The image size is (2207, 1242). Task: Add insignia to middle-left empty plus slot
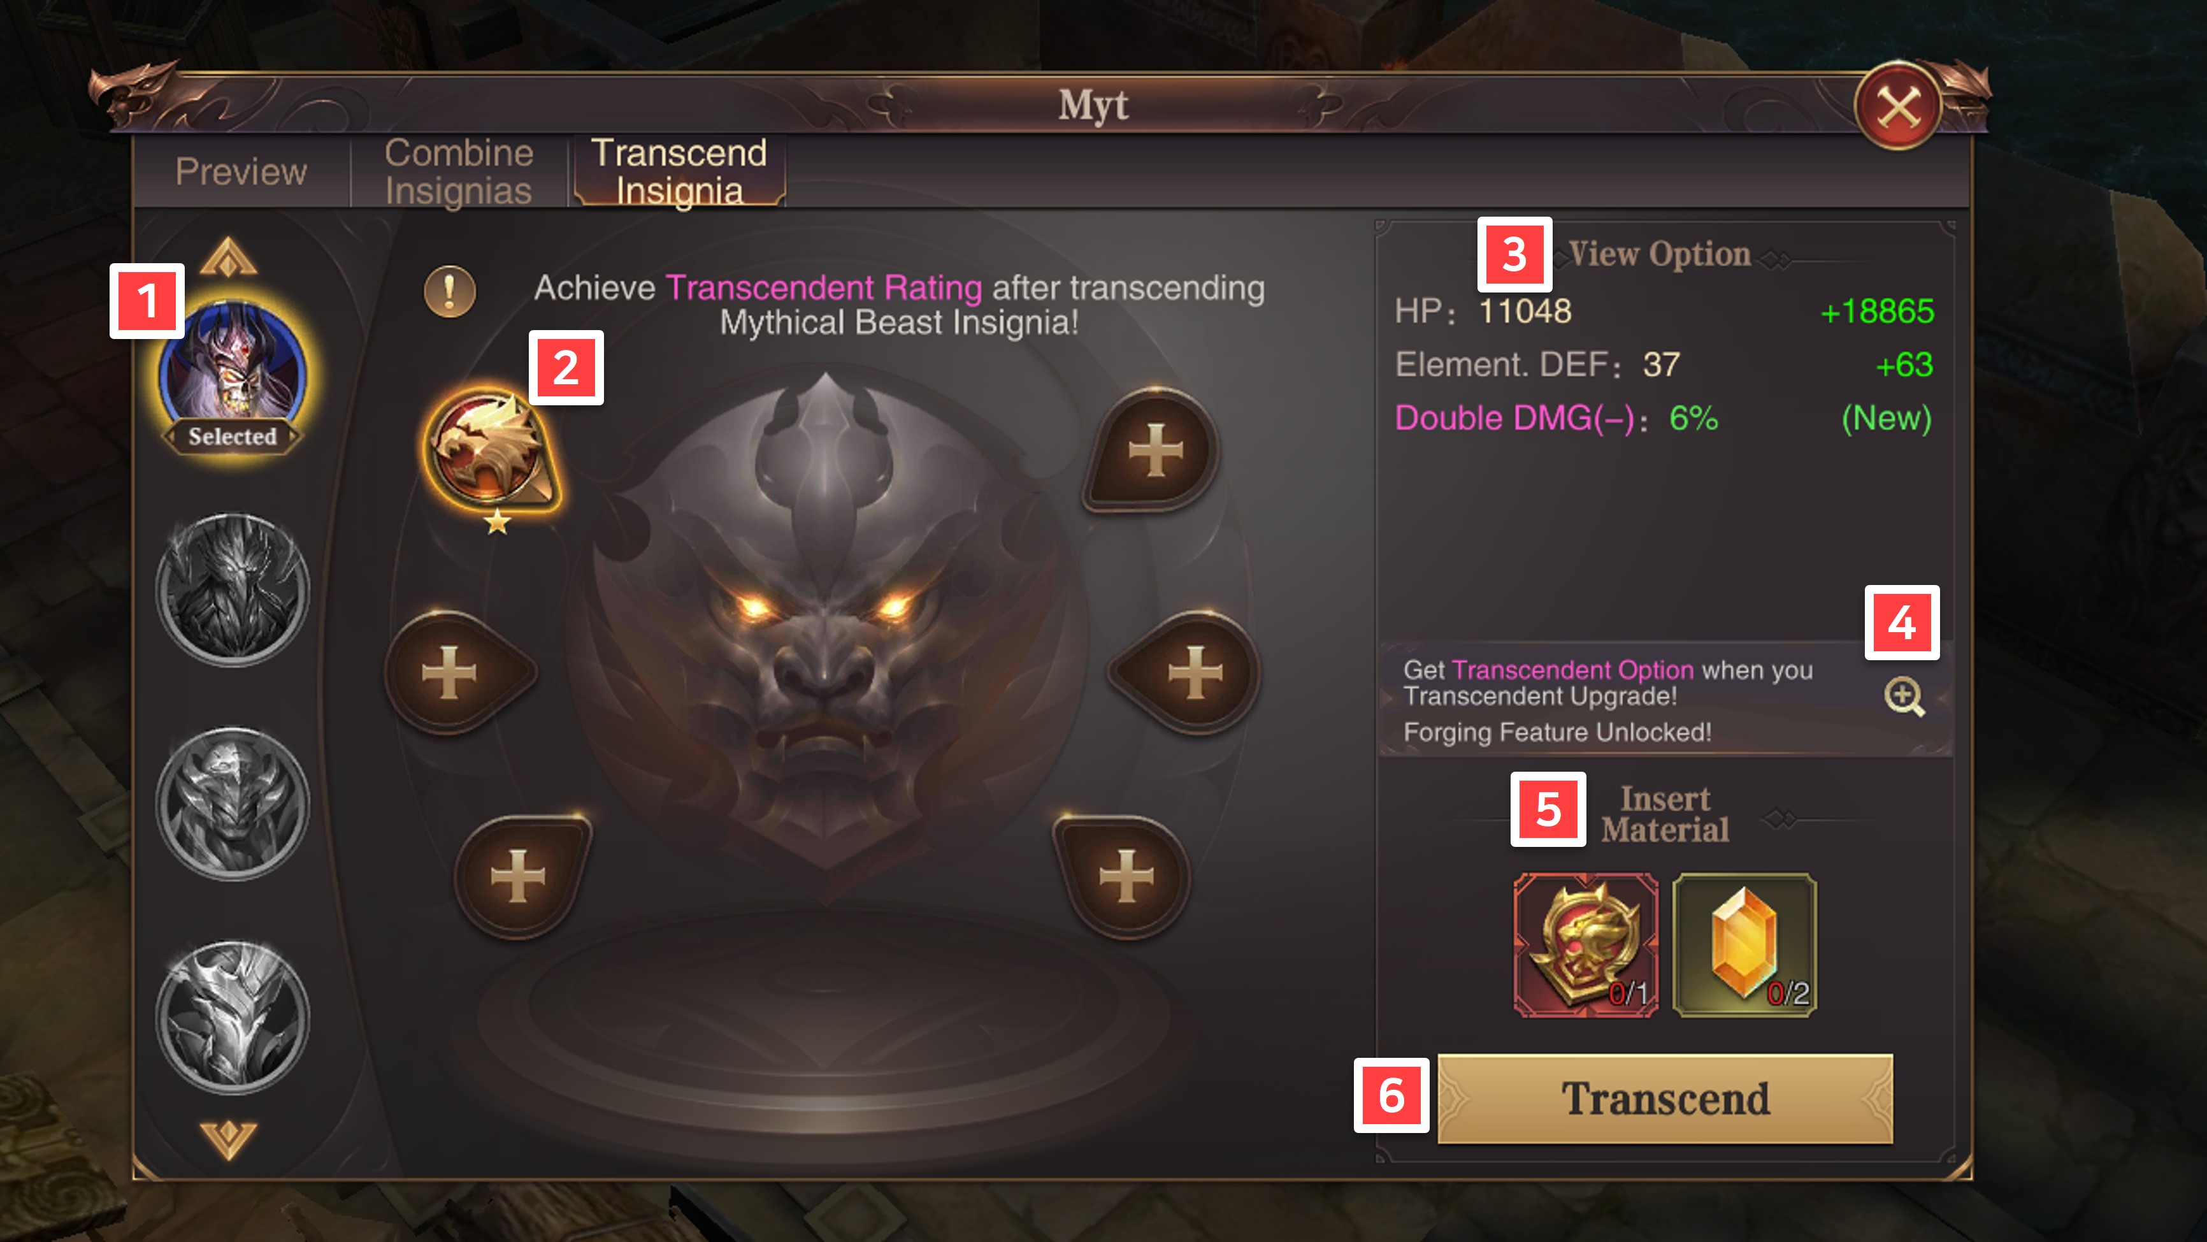coord(454,672)
